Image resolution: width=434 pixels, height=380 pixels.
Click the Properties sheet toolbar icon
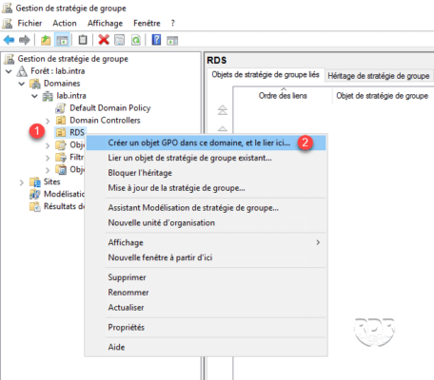120,40
